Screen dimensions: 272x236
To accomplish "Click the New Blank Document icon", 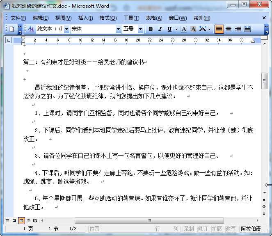I will [12, 29].
